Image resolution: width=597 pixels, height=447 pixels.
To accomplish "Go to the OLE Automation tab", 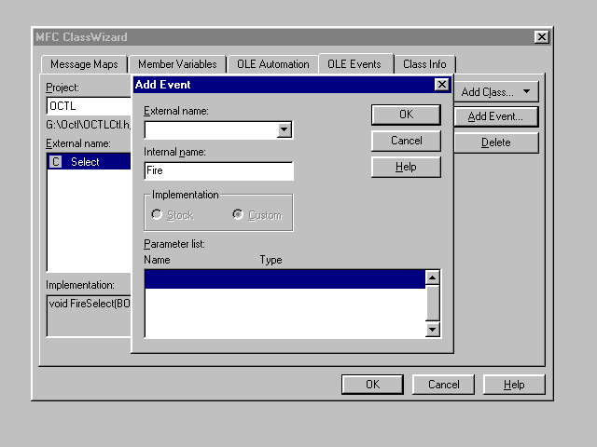I will coord(271,64).
